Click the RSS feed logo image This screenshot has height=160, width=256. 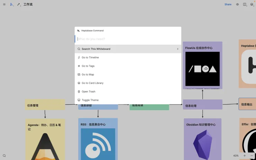tap(98, 144)
